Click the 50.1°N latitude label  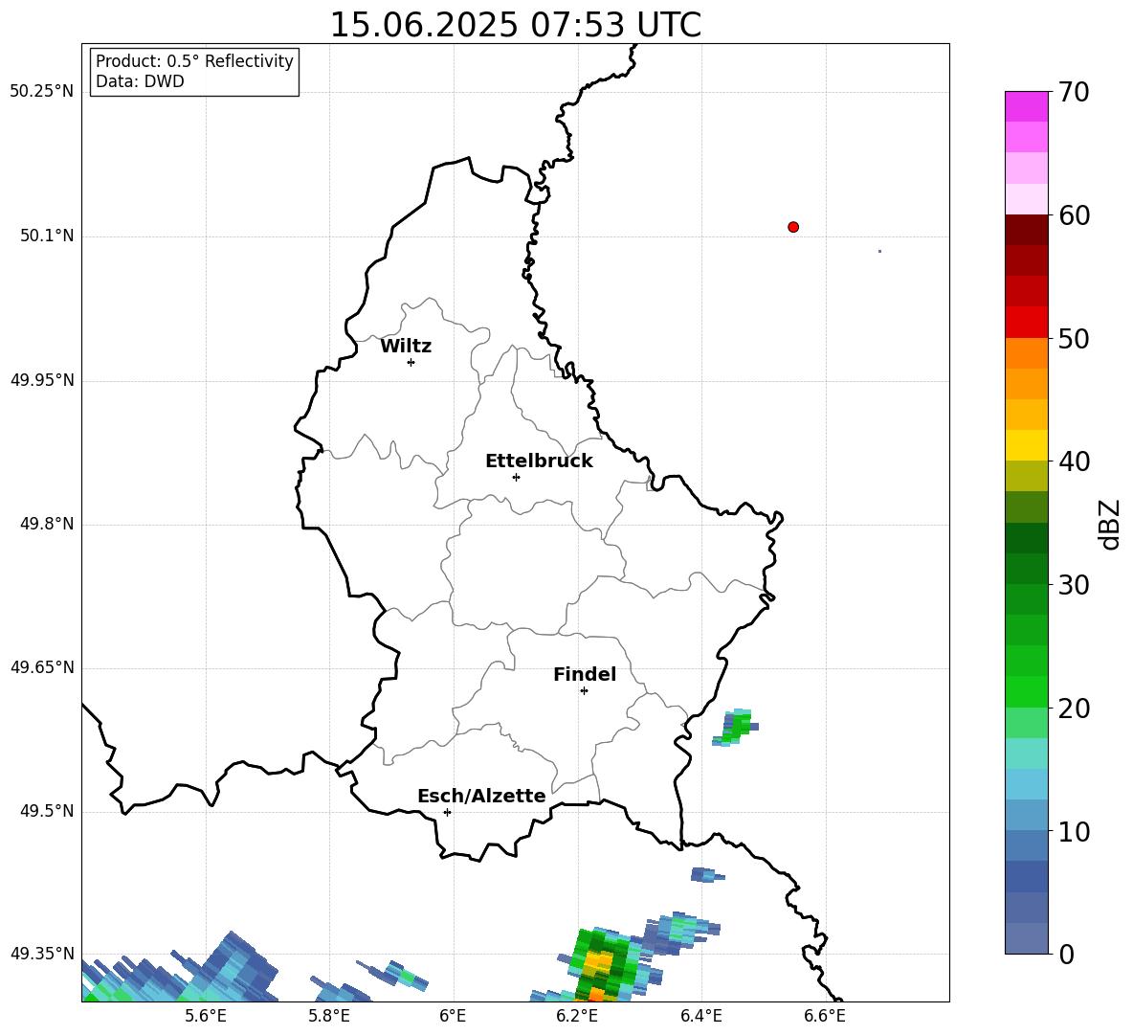(47, 236)
